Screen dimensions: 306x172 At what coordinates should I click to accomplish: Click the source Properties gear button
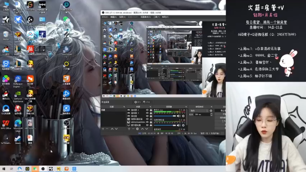pos(138,102)
